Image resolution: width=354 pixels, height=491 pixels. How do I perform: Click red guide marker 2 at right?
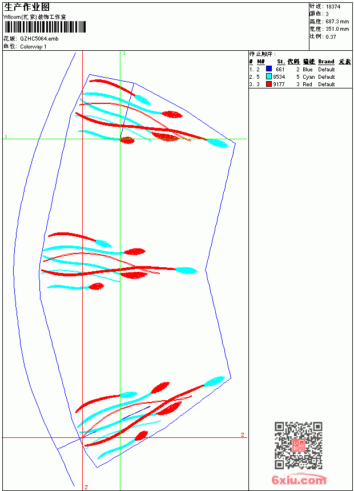click(x=243, y=434)
